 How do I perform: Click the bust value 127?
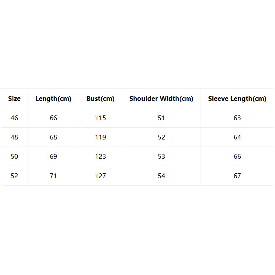pos(100,176)
